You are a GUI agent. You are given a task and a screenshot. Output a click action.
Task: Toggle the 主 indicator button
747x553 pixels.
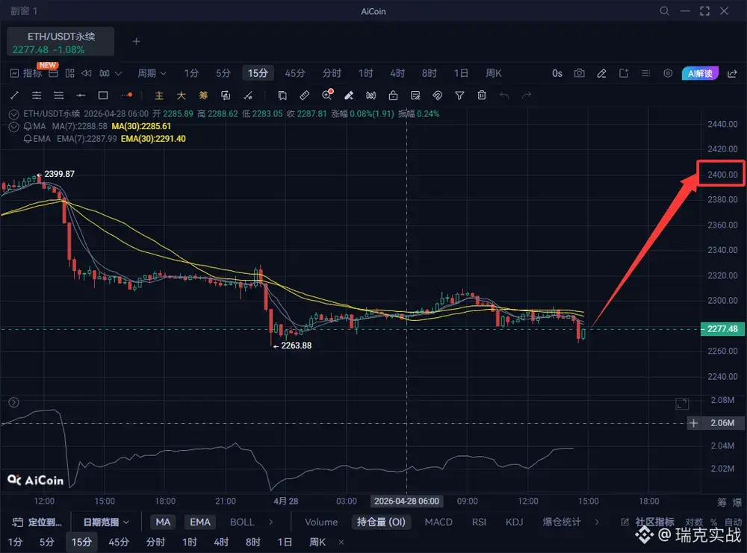(159, 96)
